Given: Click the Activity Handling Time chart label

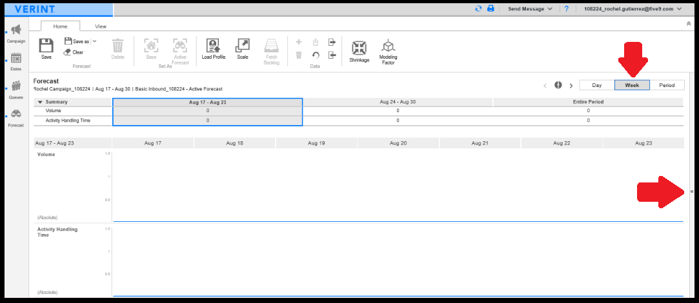Looking at the screenshot, I should coord(57,231).
